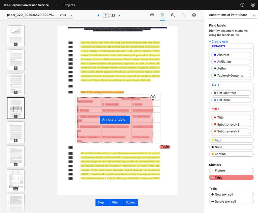Viewport: 258px width, 213px height.
Task: Open page 10 thumbnail
Action: coord(16,180)
